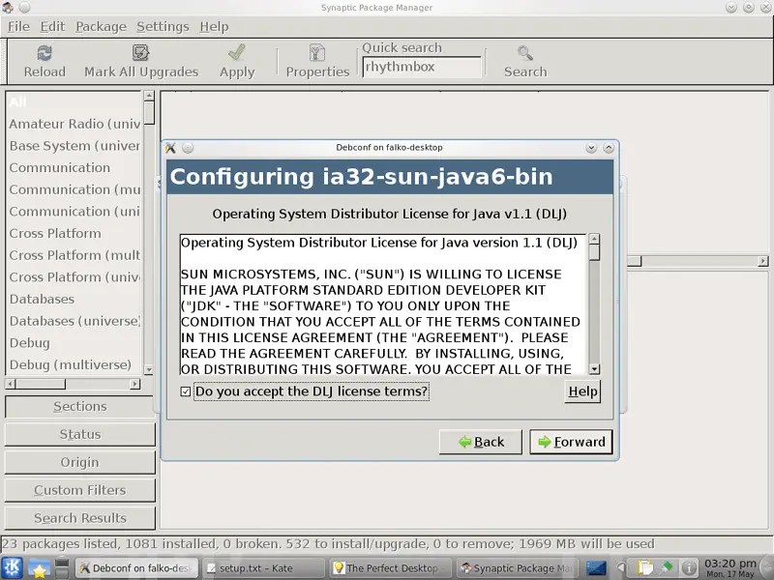774x580 pixels.
Task: Open the File menu
Action: coord(18,27)
